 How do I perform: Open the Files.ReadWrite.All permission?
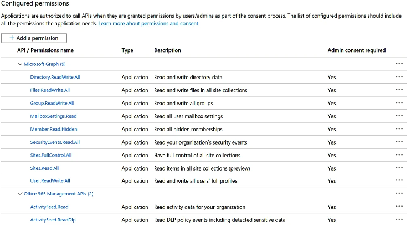click(50, 90)
